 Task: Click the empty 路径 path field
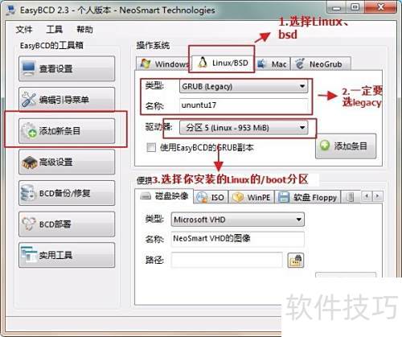click(227, 260)
